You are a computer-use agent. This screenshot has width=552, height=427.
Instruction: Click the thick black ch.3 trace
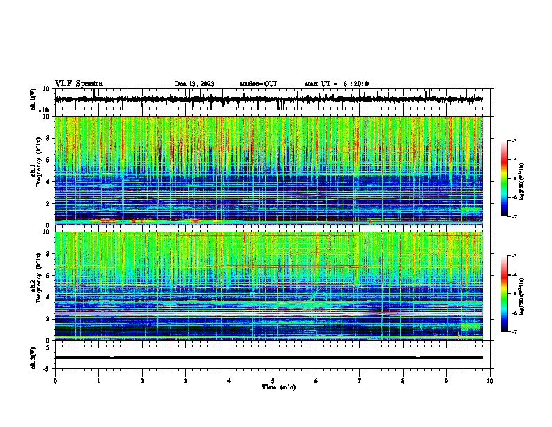pyautogui.click(x=268, y=357)
